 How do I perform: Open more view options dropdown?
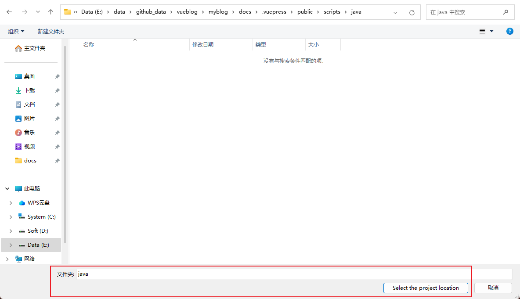pyautogui.click(x=492, y=31)
